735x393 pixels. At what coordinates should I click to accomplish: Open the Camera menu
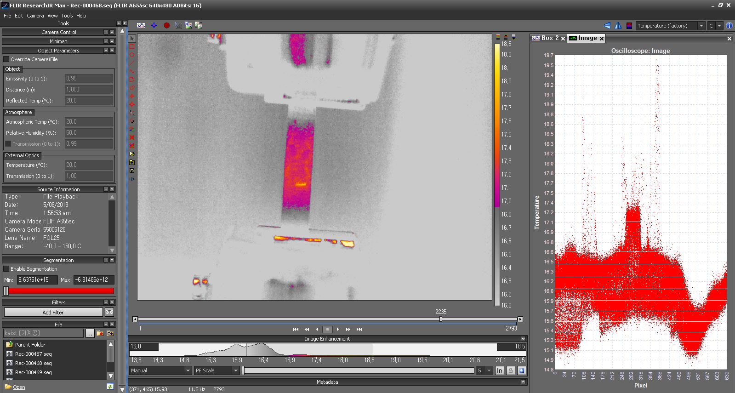click(35, 16)
